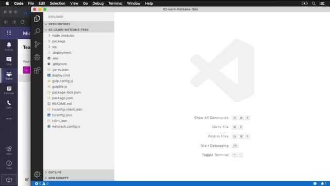Open Chat in Teams sidebar
Image resolution: width=330 pixels, height=186 pixels.
pyautogui.click(x=9, y=61)
